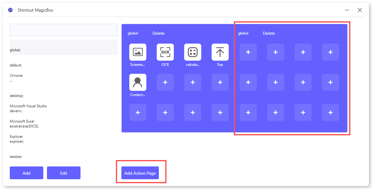Open the calculator action icon
The image size is (372, 189).
tap(193, 52)
